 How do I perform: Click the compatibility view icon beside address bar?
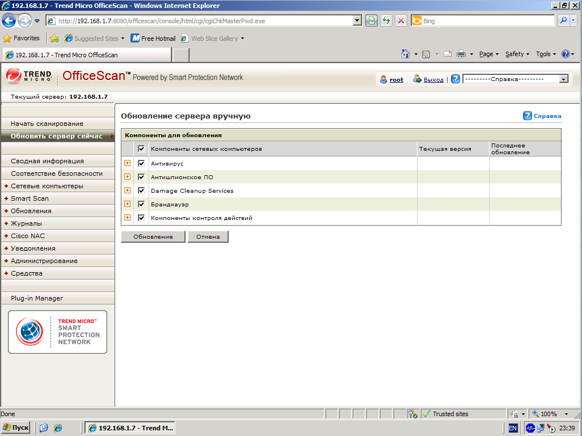371,21
